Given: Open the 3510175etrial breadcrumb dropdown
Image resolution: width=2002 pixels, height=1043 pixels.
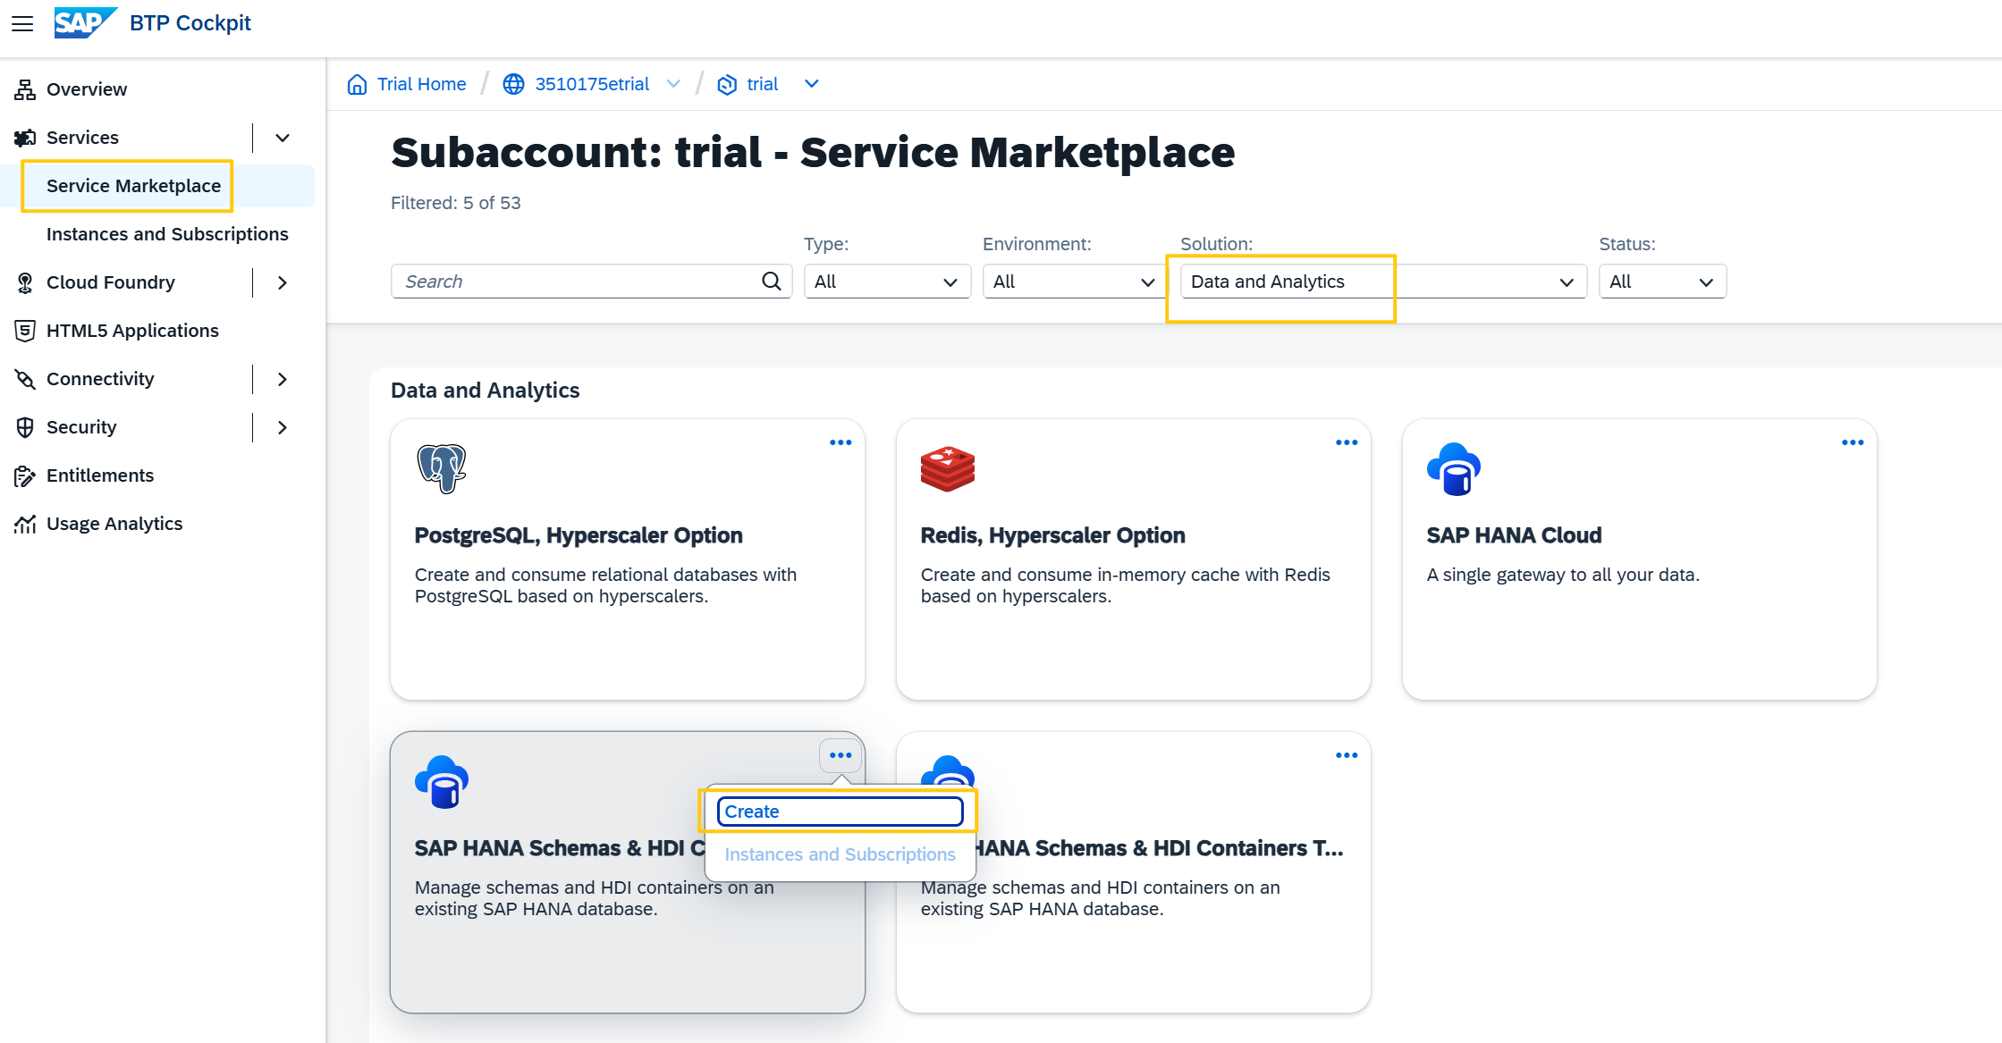Looking at the screenshot, I should 674,84.
